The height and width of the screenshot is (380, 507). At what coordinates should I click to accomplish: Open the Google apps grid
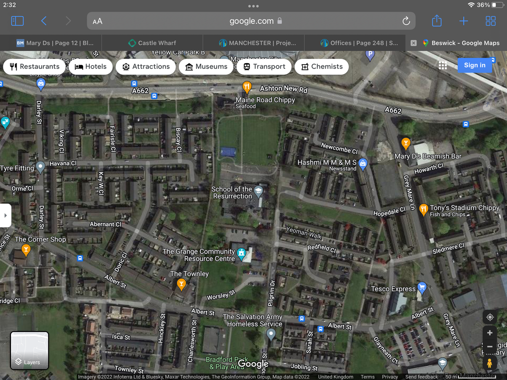(443, 66)
